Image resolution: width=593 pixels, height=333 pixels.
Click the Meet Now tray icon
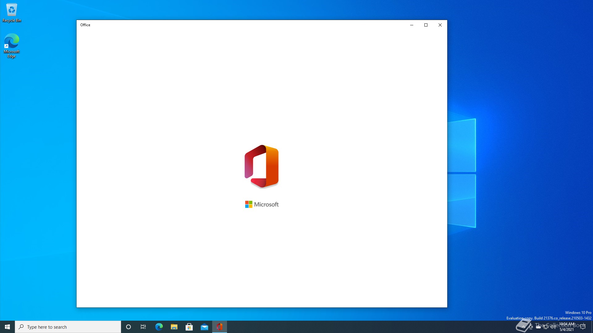tap(531, 327)
